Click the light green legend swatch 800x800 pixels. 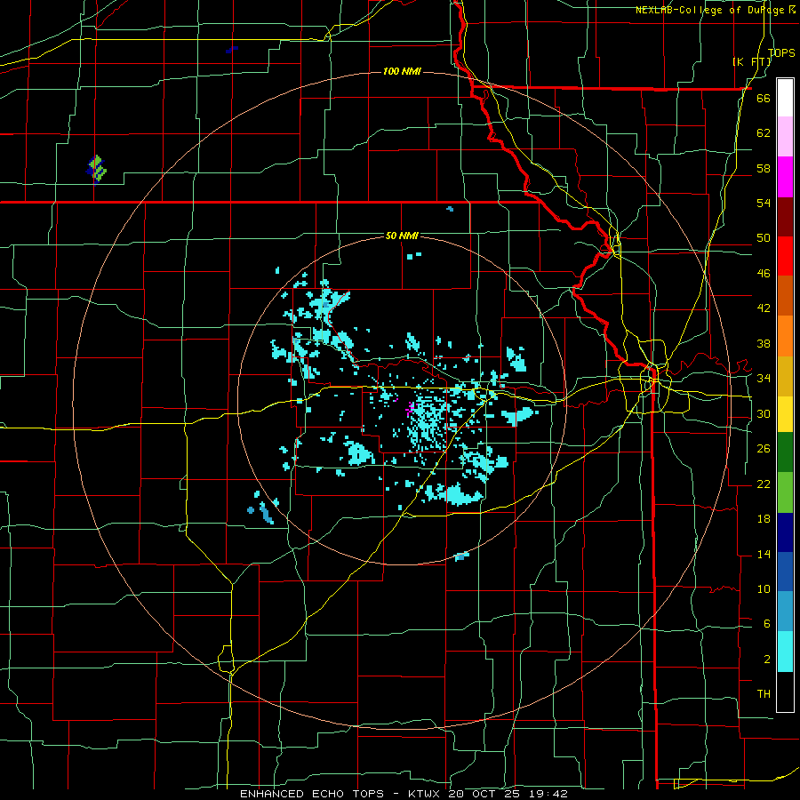pyautogui.click(x=785, y=492)
